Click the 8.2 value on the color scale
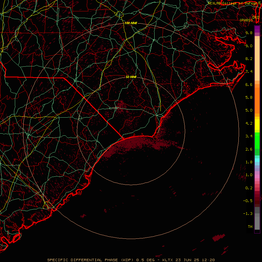Image resolution: width=262 pixels, height=262 pixels. 249,59
